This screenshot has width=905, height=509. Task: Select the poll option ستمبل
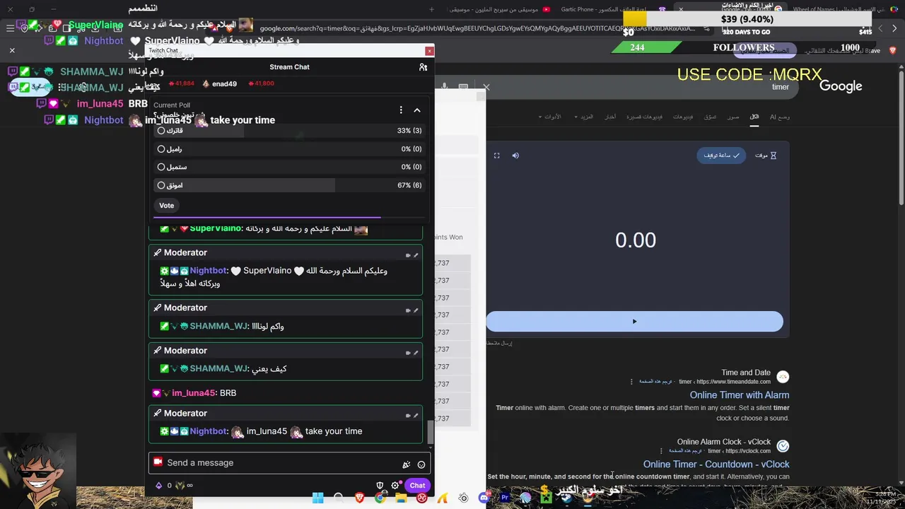point(290,167)
